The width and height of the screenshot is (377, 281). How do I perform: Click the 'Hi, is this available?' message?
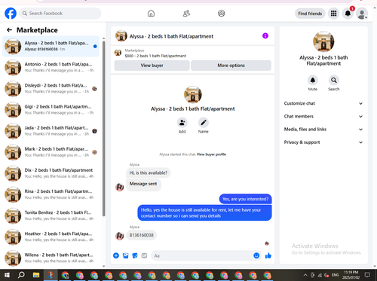pos(148,173)
